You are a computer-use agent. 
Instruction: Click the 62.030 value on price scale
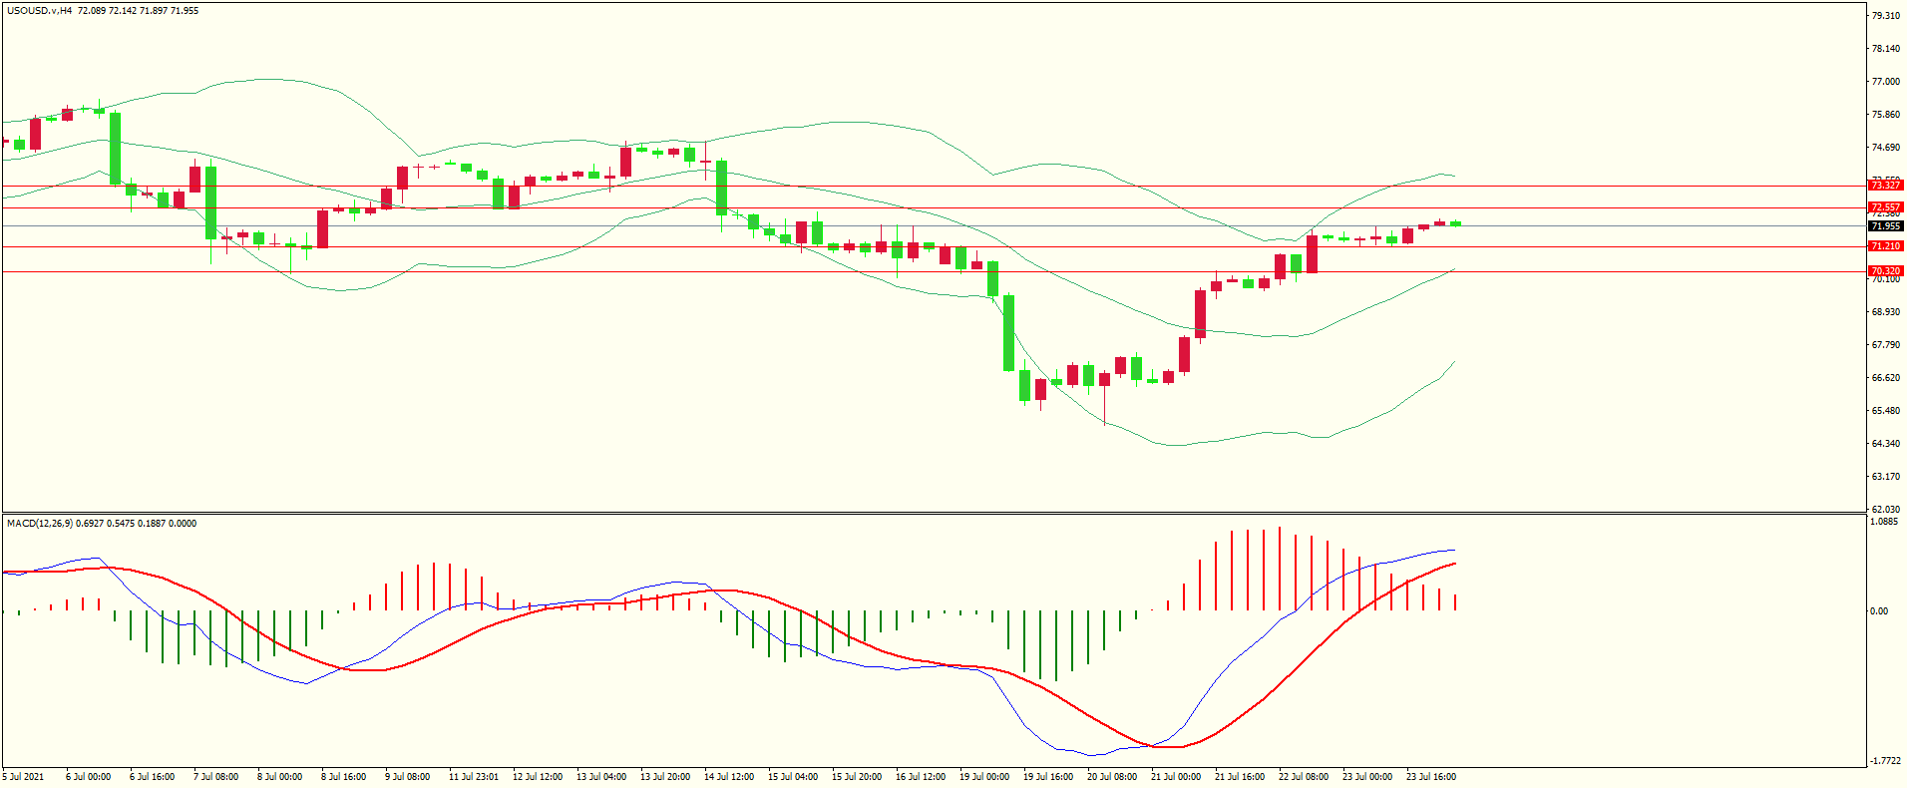[x=1885, y=510]
